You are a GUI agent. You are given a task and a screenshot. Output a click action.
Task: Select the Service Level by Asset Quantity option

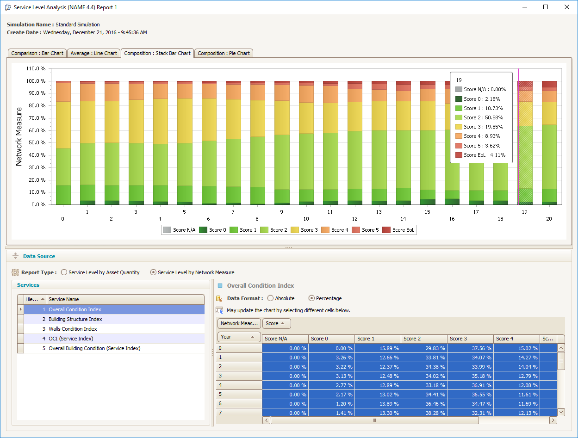pos(63,272)
